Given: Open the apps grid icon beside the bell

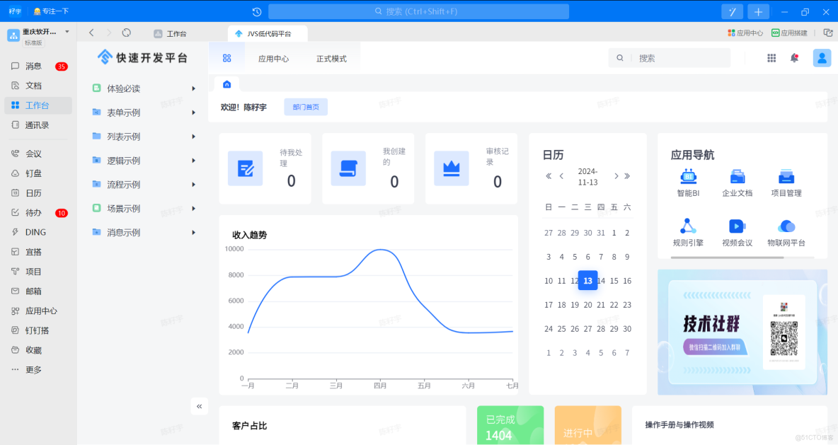Looking at the screenshot, I should (771, 58).
